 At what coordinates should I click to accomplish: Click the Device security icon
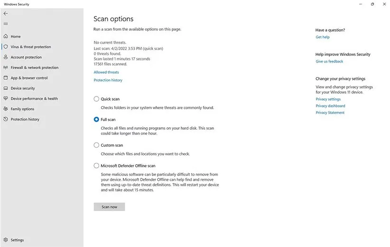click(x=6, y=88)
